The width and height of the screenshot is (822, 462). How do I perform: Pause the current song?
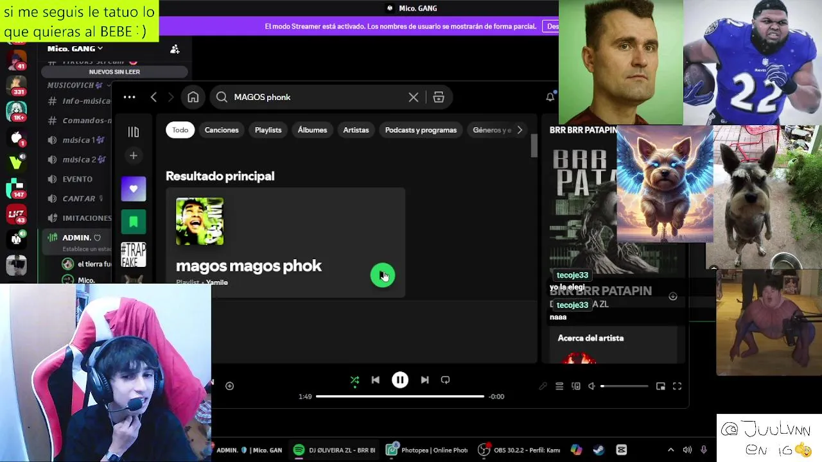click(x=399, y=380)
